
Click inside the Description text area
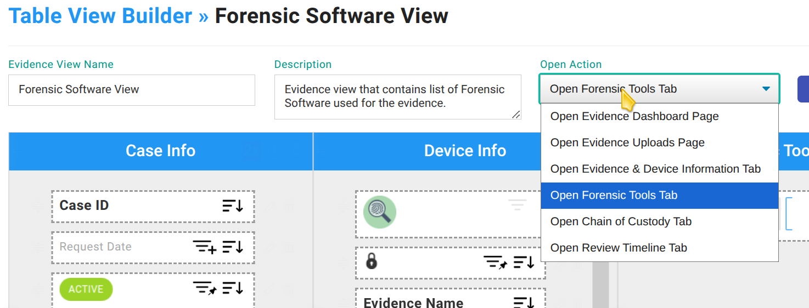tap(397, 96)
